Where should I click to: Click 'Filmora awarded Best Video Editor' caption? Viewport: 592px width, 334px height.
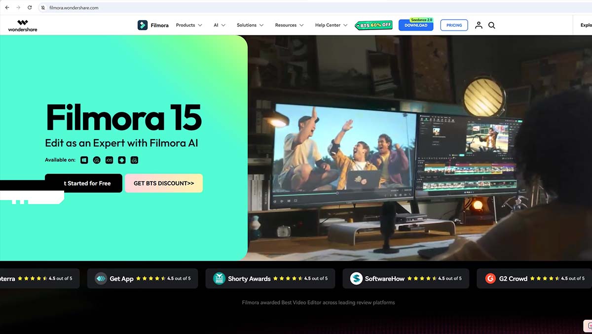point(318,302)
